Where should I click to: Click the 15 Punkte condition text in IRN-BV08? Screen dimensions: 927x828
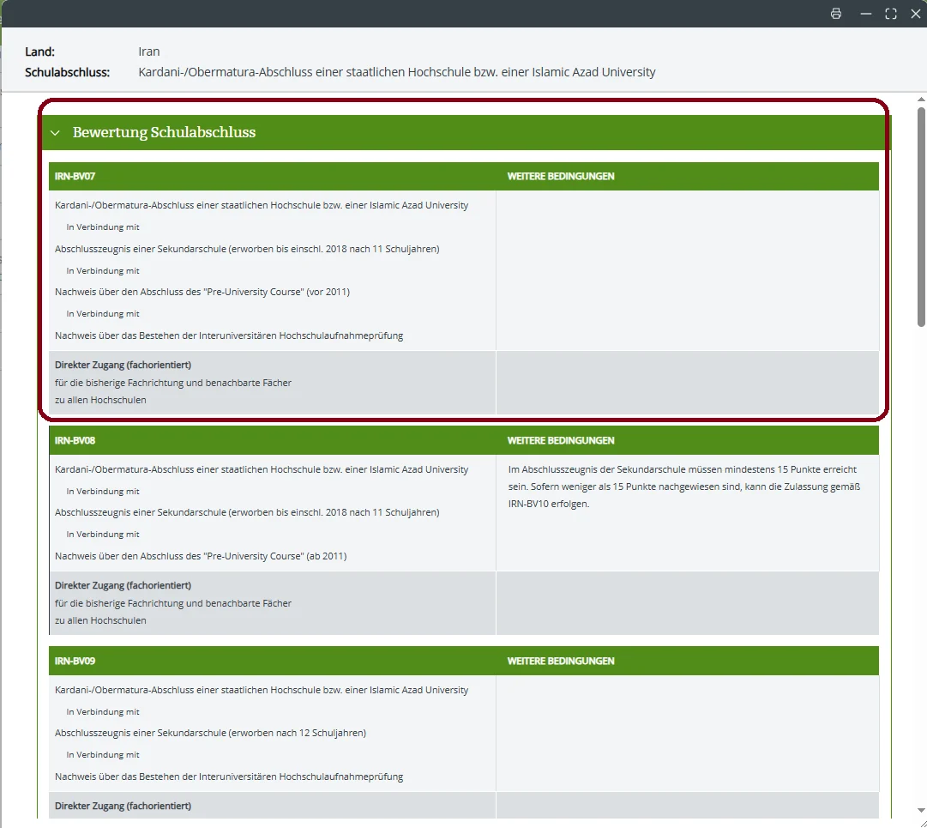(684, 487)
